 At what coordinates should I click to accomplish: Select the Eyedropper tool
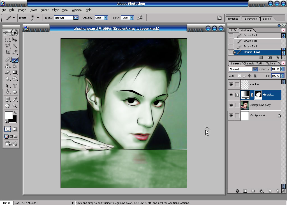pyautogui.click(x=15, y=99)
